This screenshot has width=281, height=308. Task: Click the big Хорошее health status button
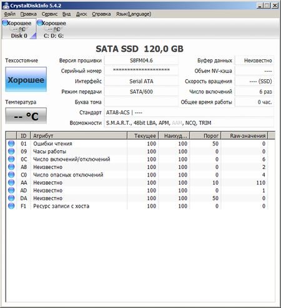26,79
